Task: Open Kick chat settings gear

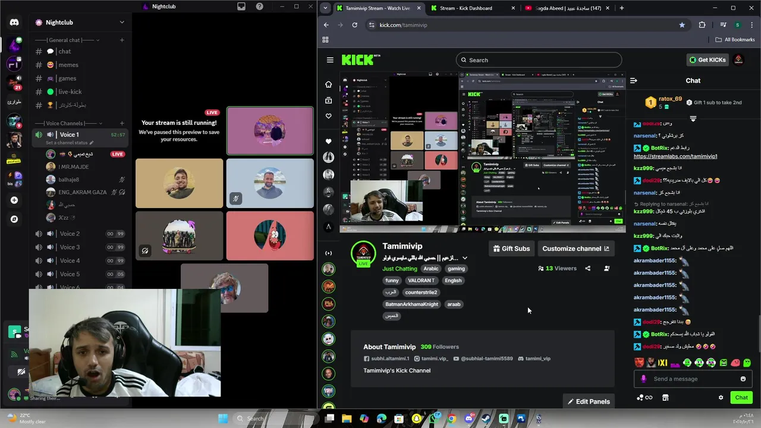Action: click(721, 398)
